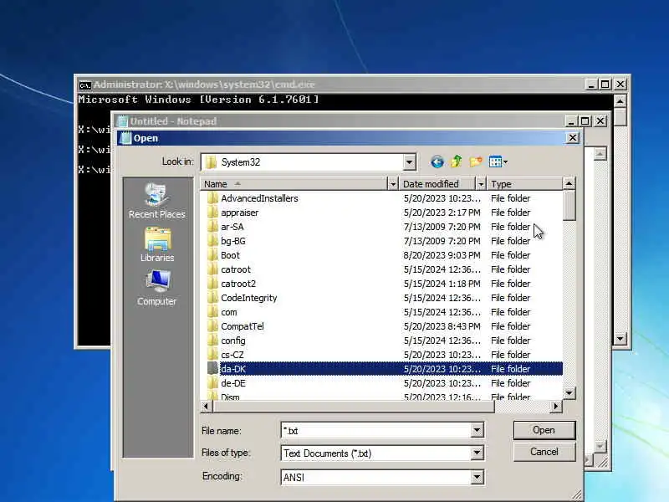Click date 5/20/2023 2:17 PM
This screenshot has width=669, height=502.
point(442,213)
